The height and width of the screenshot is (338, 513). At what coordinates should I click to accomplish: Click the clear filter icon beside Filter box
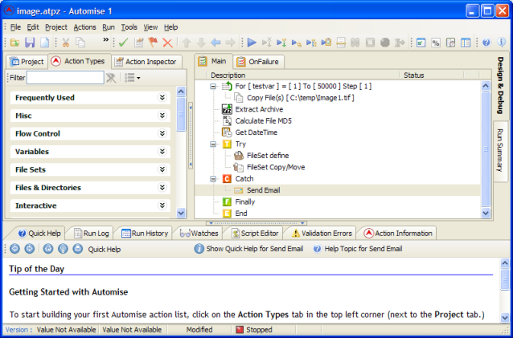[111, 78]
